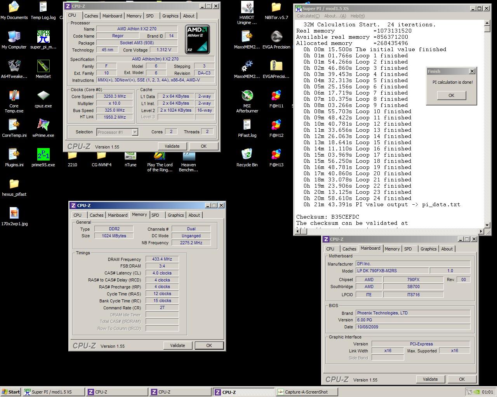
Task: Open Graphics tab in mainboard CPU-Z window
Action: [x=429, y=249]
